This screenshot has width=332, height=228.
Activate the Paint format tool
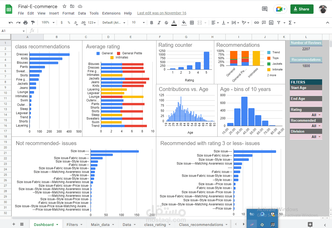[33, 23]
